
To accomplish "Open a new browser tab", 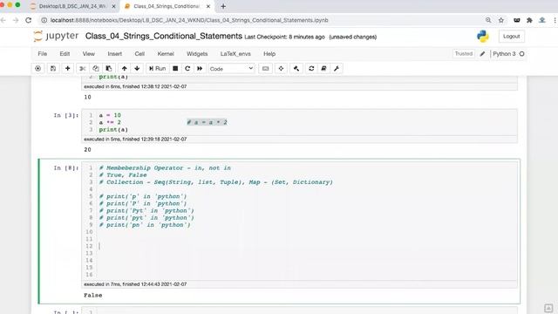I will point(223,6).
